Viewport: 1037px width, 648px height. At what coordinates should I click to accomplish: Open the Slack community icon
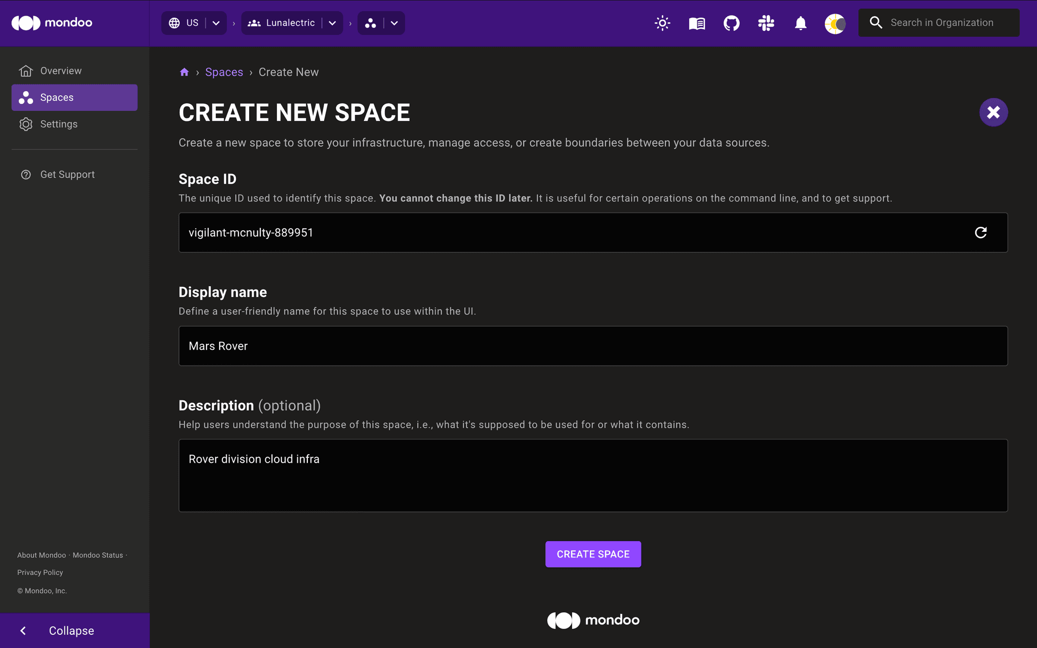[766, 23]
